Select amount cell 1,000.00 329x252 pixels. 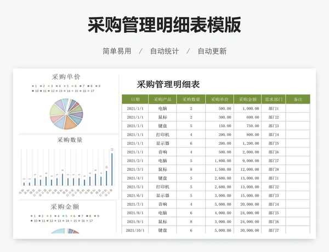pos(248,108)
